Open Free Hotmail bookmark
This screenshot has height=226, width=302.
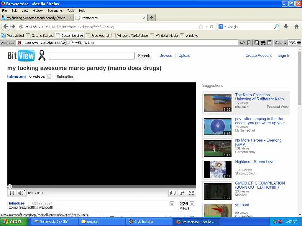98,36
